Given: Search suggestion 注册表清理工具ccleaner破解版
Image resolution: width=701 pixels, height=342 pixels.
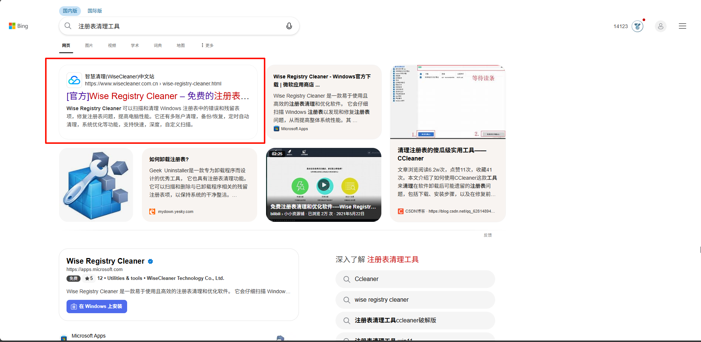Looking at the screenshot, I should (415, 321).
